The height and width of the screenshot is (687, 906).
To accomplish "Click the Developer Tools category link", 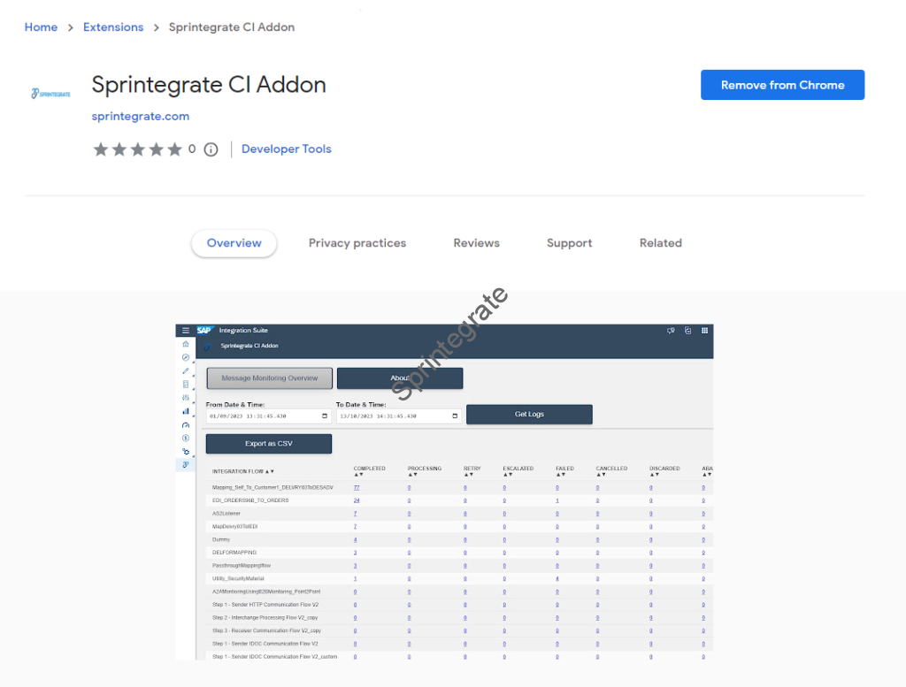I will pos(287,149).
